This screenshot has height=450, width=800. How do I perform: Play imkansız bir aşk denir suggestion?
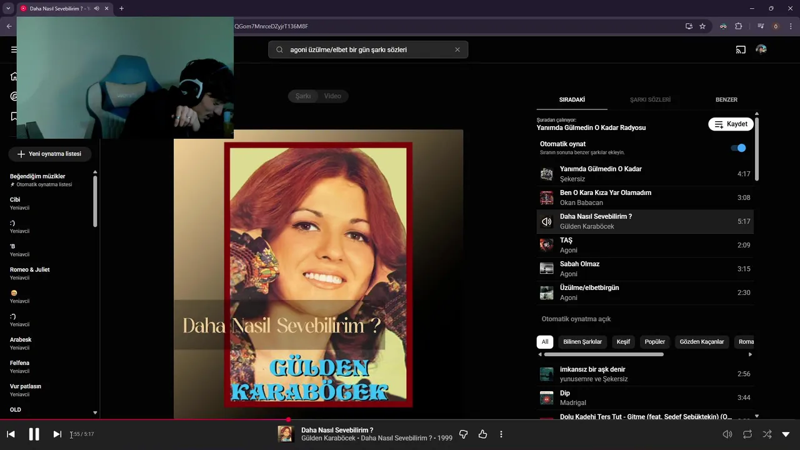[645, 374]
